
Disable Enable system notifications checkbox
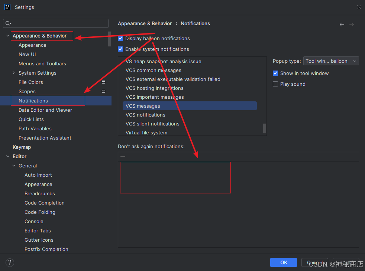120,49
